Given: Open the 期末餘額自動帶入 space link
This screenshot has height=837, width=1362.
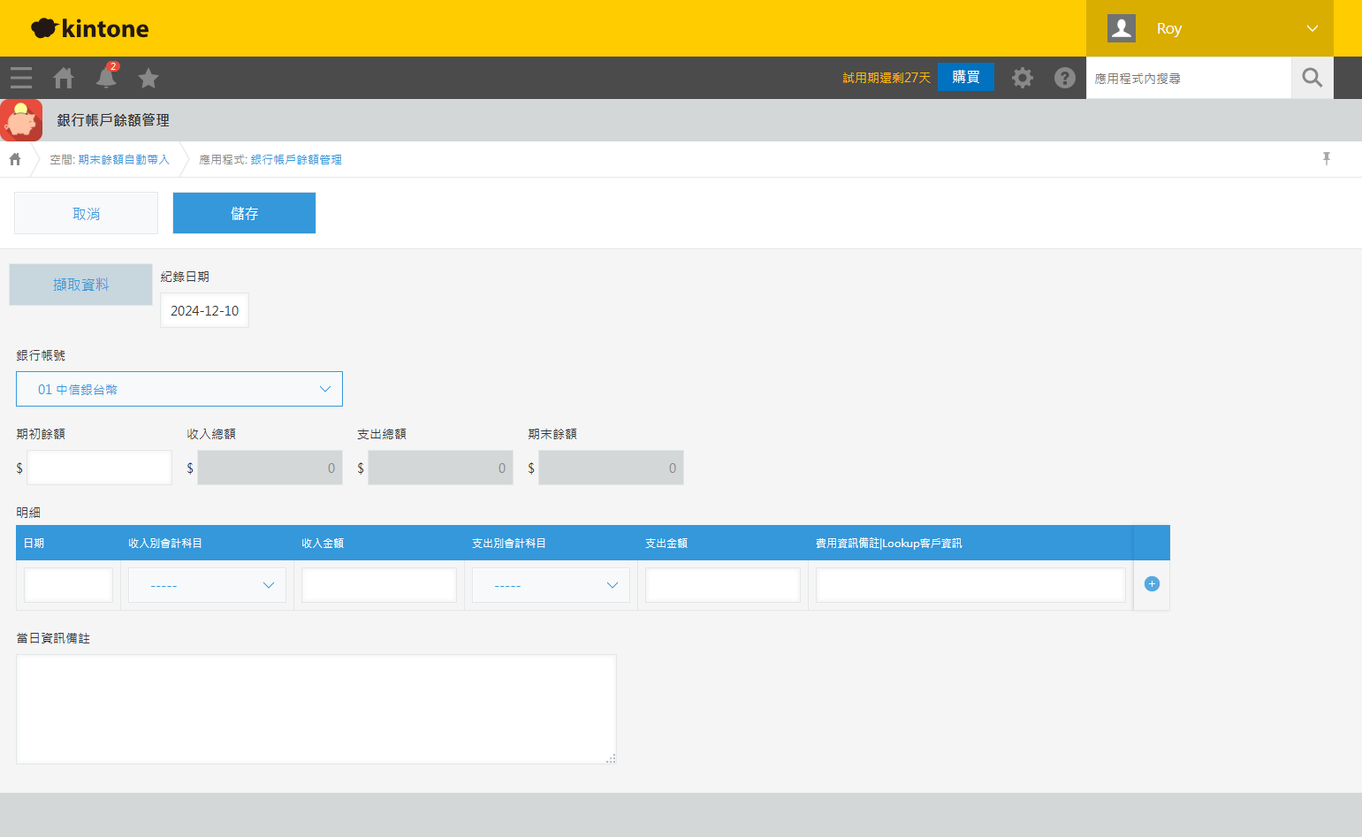Looking at the screenshot, I should click(124, 159).
